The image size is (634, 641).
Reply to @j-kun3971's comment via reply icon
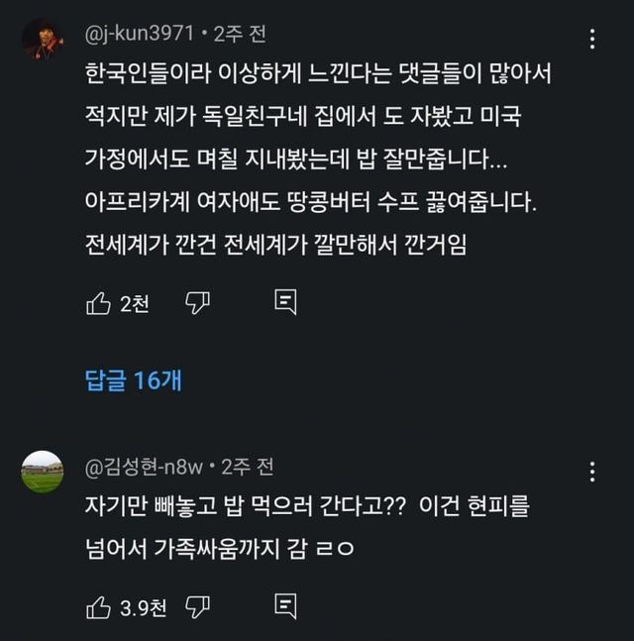click(285, 303)
